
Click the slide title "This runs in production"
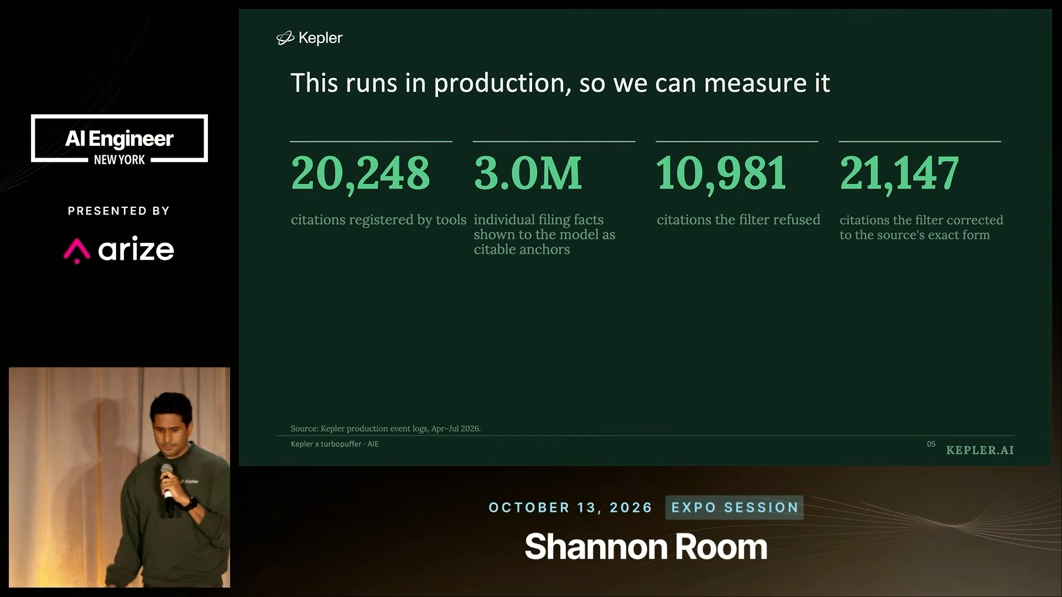[560, 83]
